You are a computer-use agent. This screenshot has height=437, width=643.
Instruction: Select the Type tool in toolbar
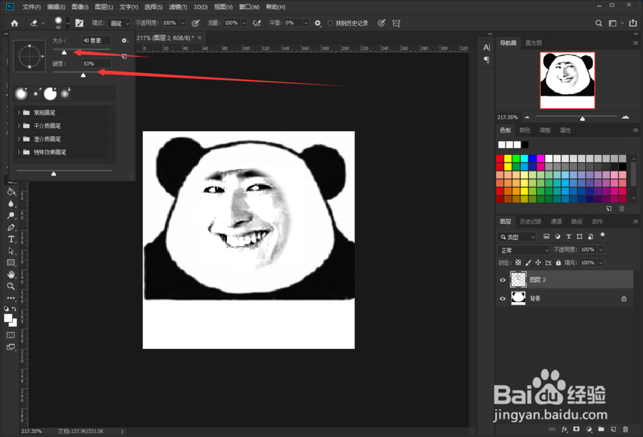[11, 239]
